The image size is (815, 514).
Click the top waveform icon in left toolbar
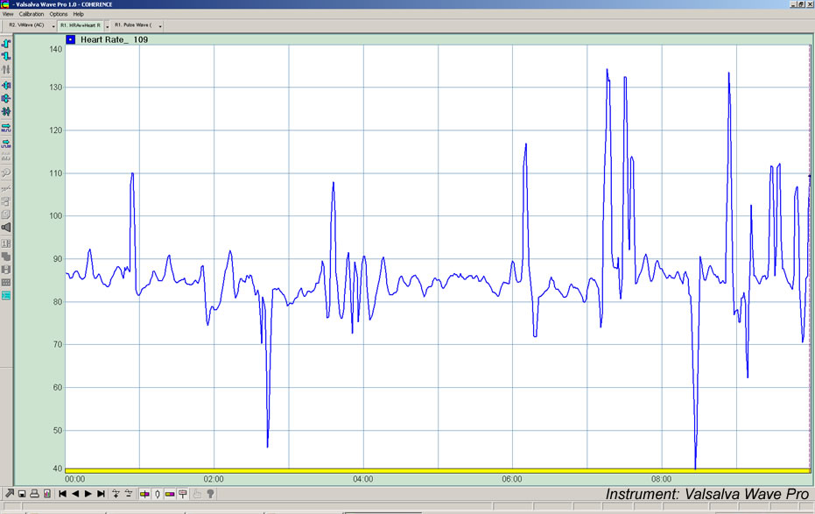point(6,43)
